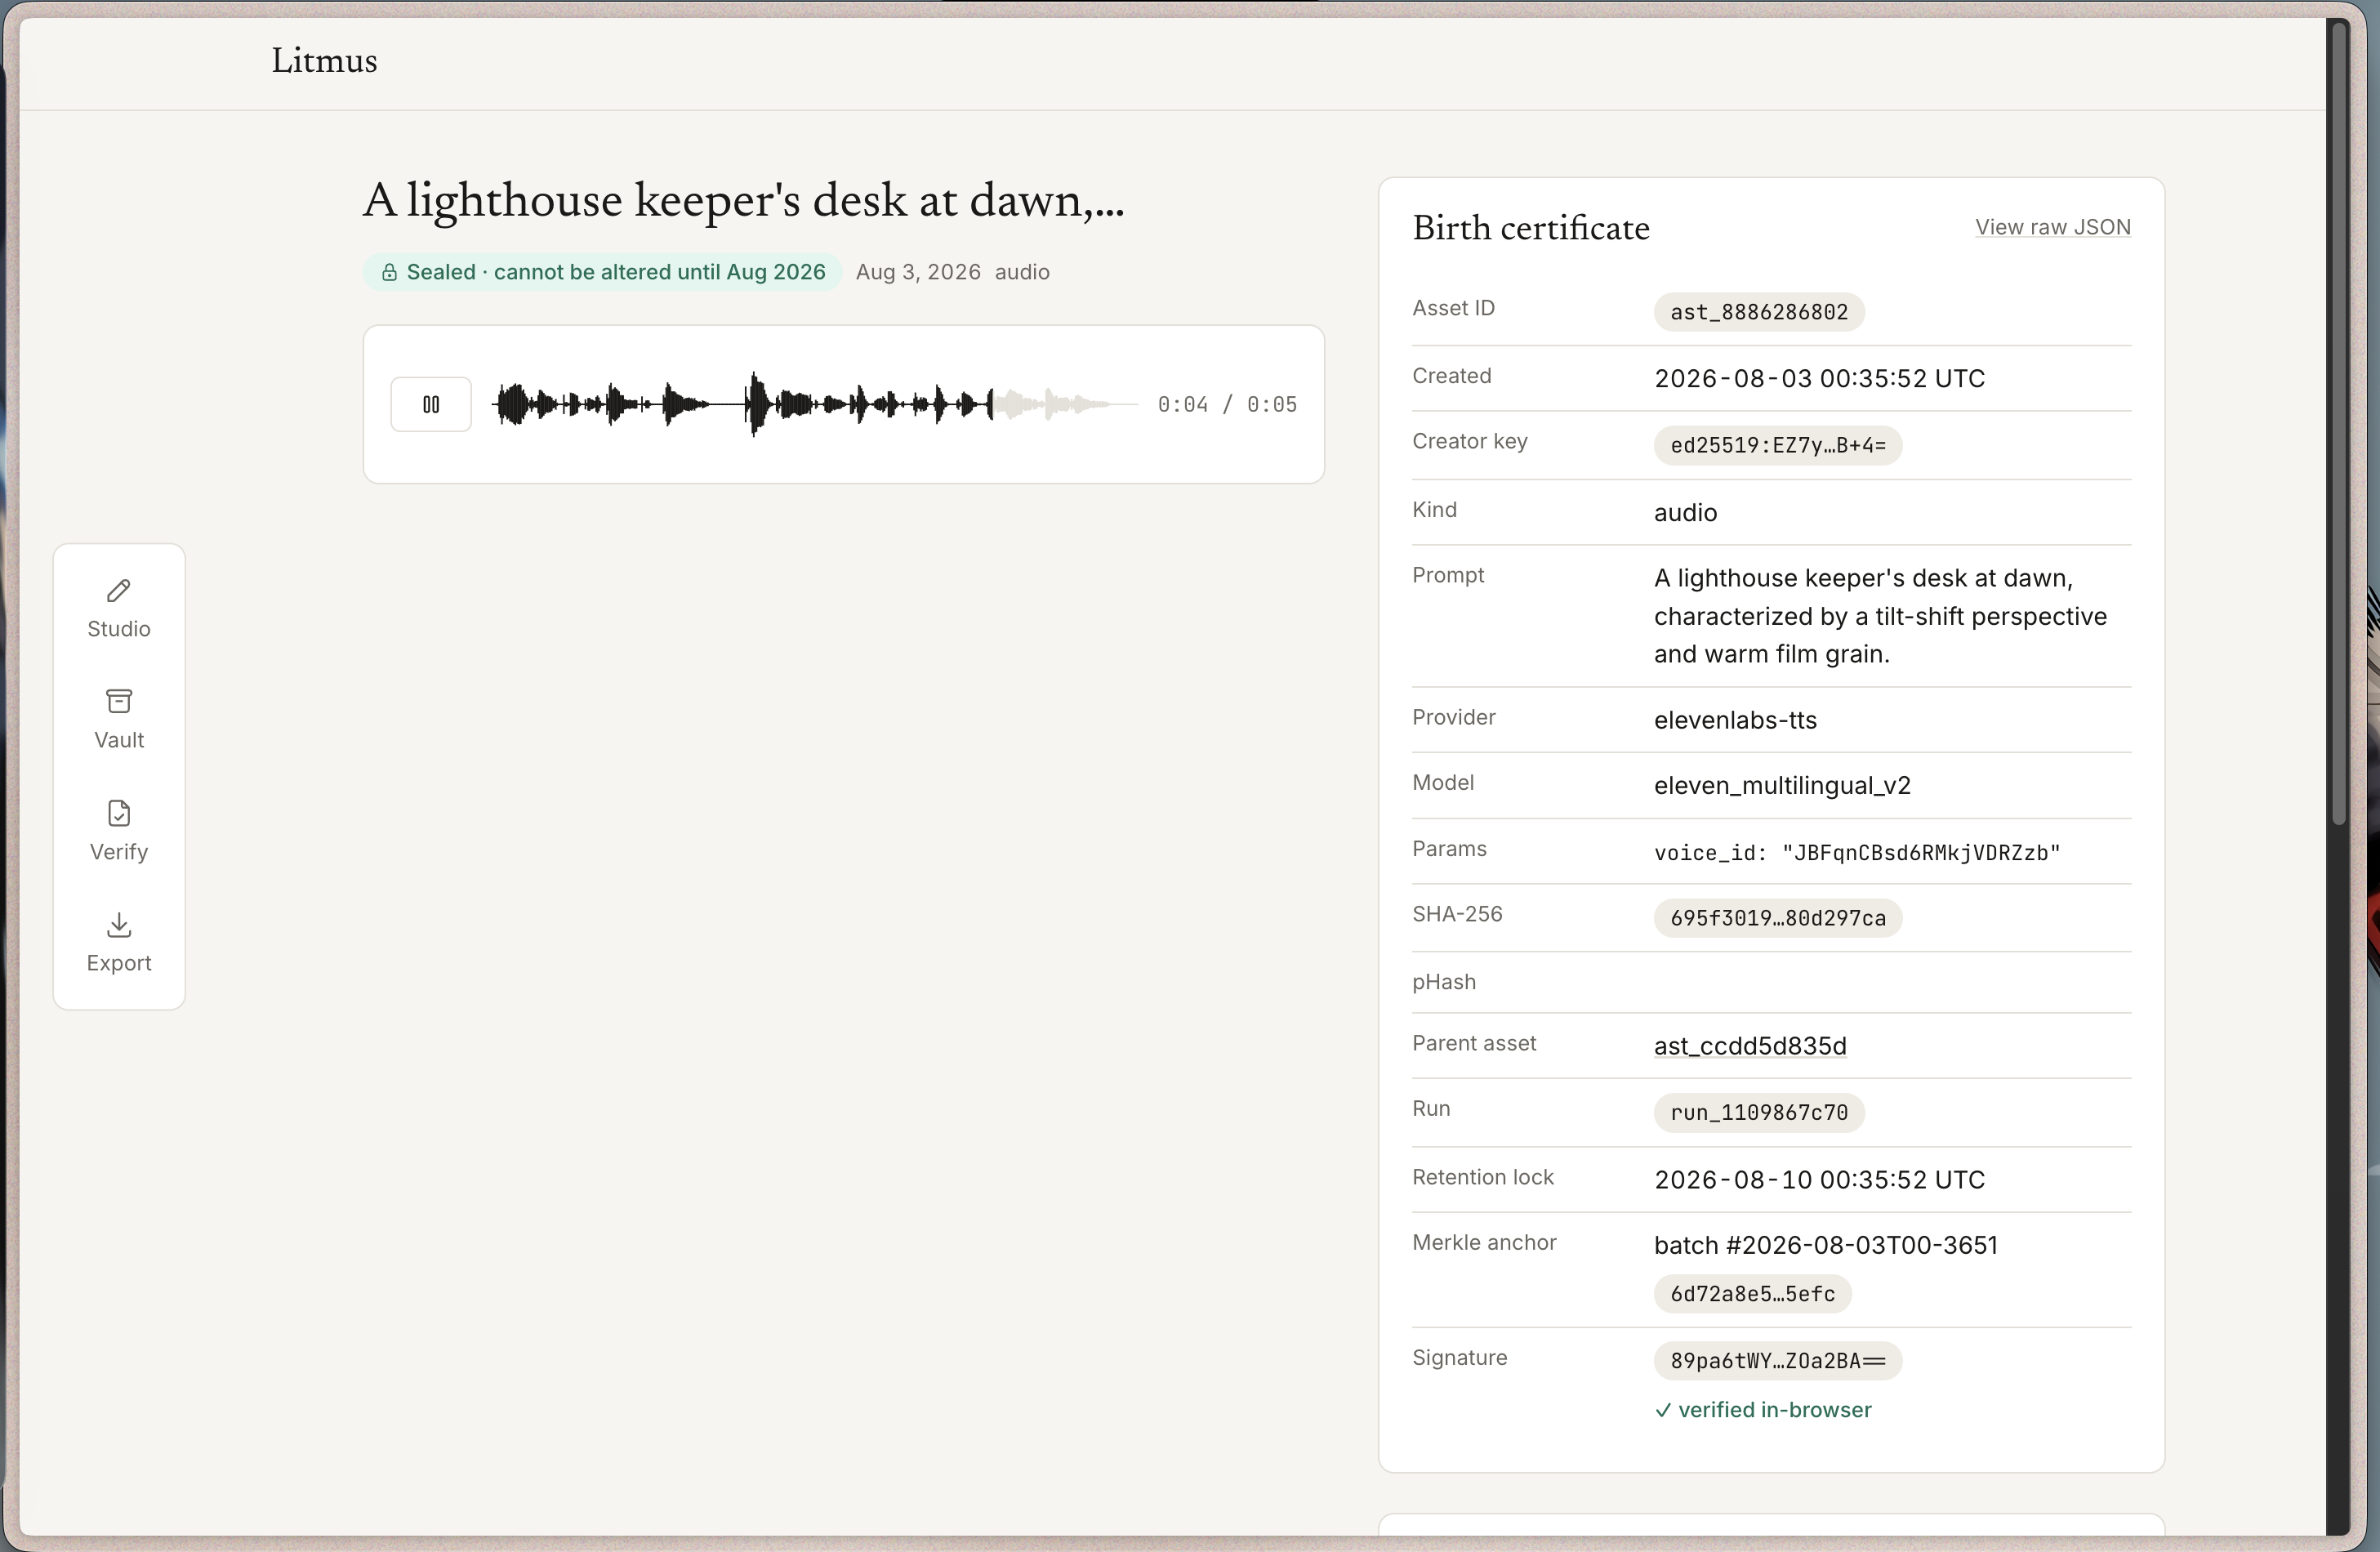Go to the Verify section
The height and width of the screenshot is (1552, 2380).
click(119, 831)
